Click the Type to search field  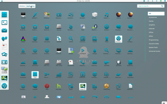(151, 6)
